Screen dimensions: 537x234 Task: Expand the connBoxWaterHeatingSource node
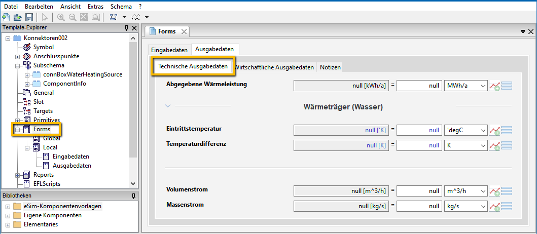27,74
